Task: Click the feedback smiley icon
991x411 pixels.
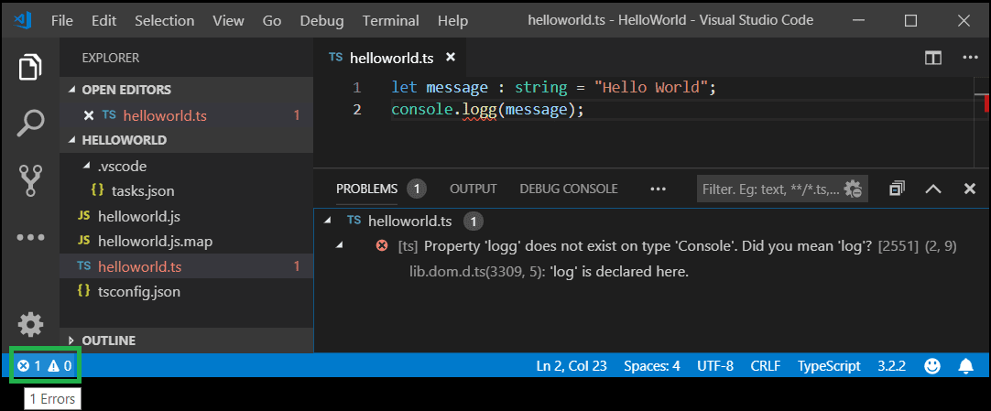Action: [932, 366]
